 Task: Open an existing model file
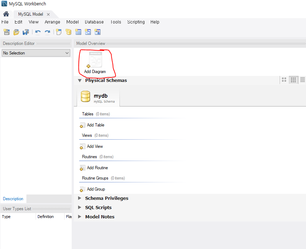pos(16,32)
